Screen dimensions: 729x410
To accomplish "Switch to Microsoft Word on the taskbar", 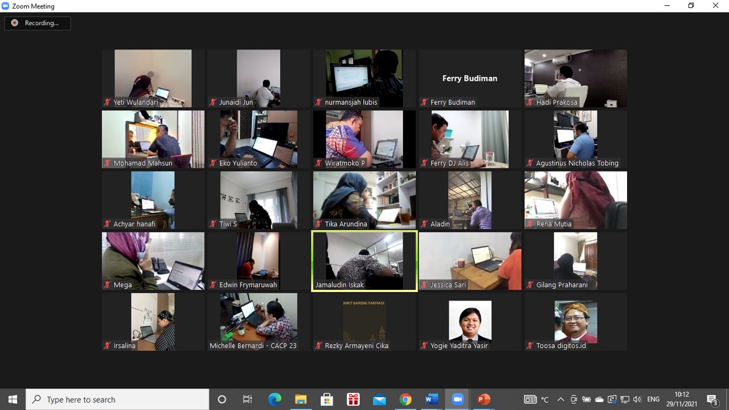I will pyautogui.click(x=432, y=399).
